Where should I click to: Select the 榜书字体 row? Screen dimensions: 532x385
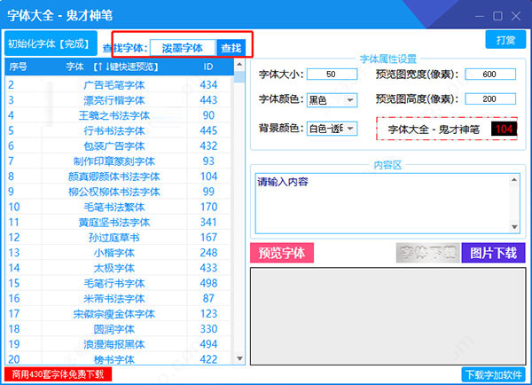[x=119, y=358]
